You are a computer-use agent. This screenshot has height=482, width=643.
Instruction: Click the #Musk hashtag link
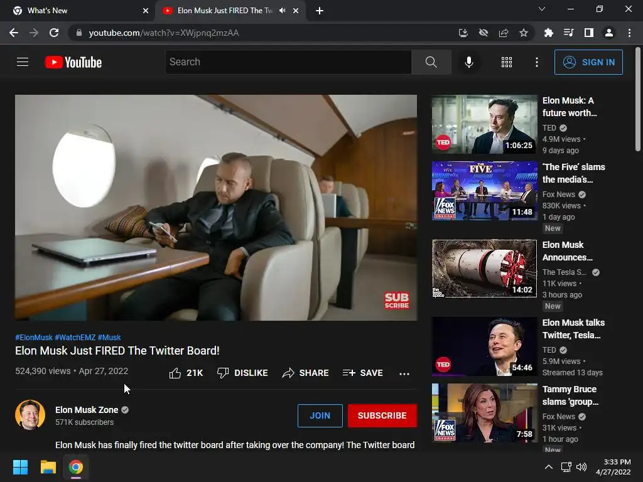pos(109,337)
